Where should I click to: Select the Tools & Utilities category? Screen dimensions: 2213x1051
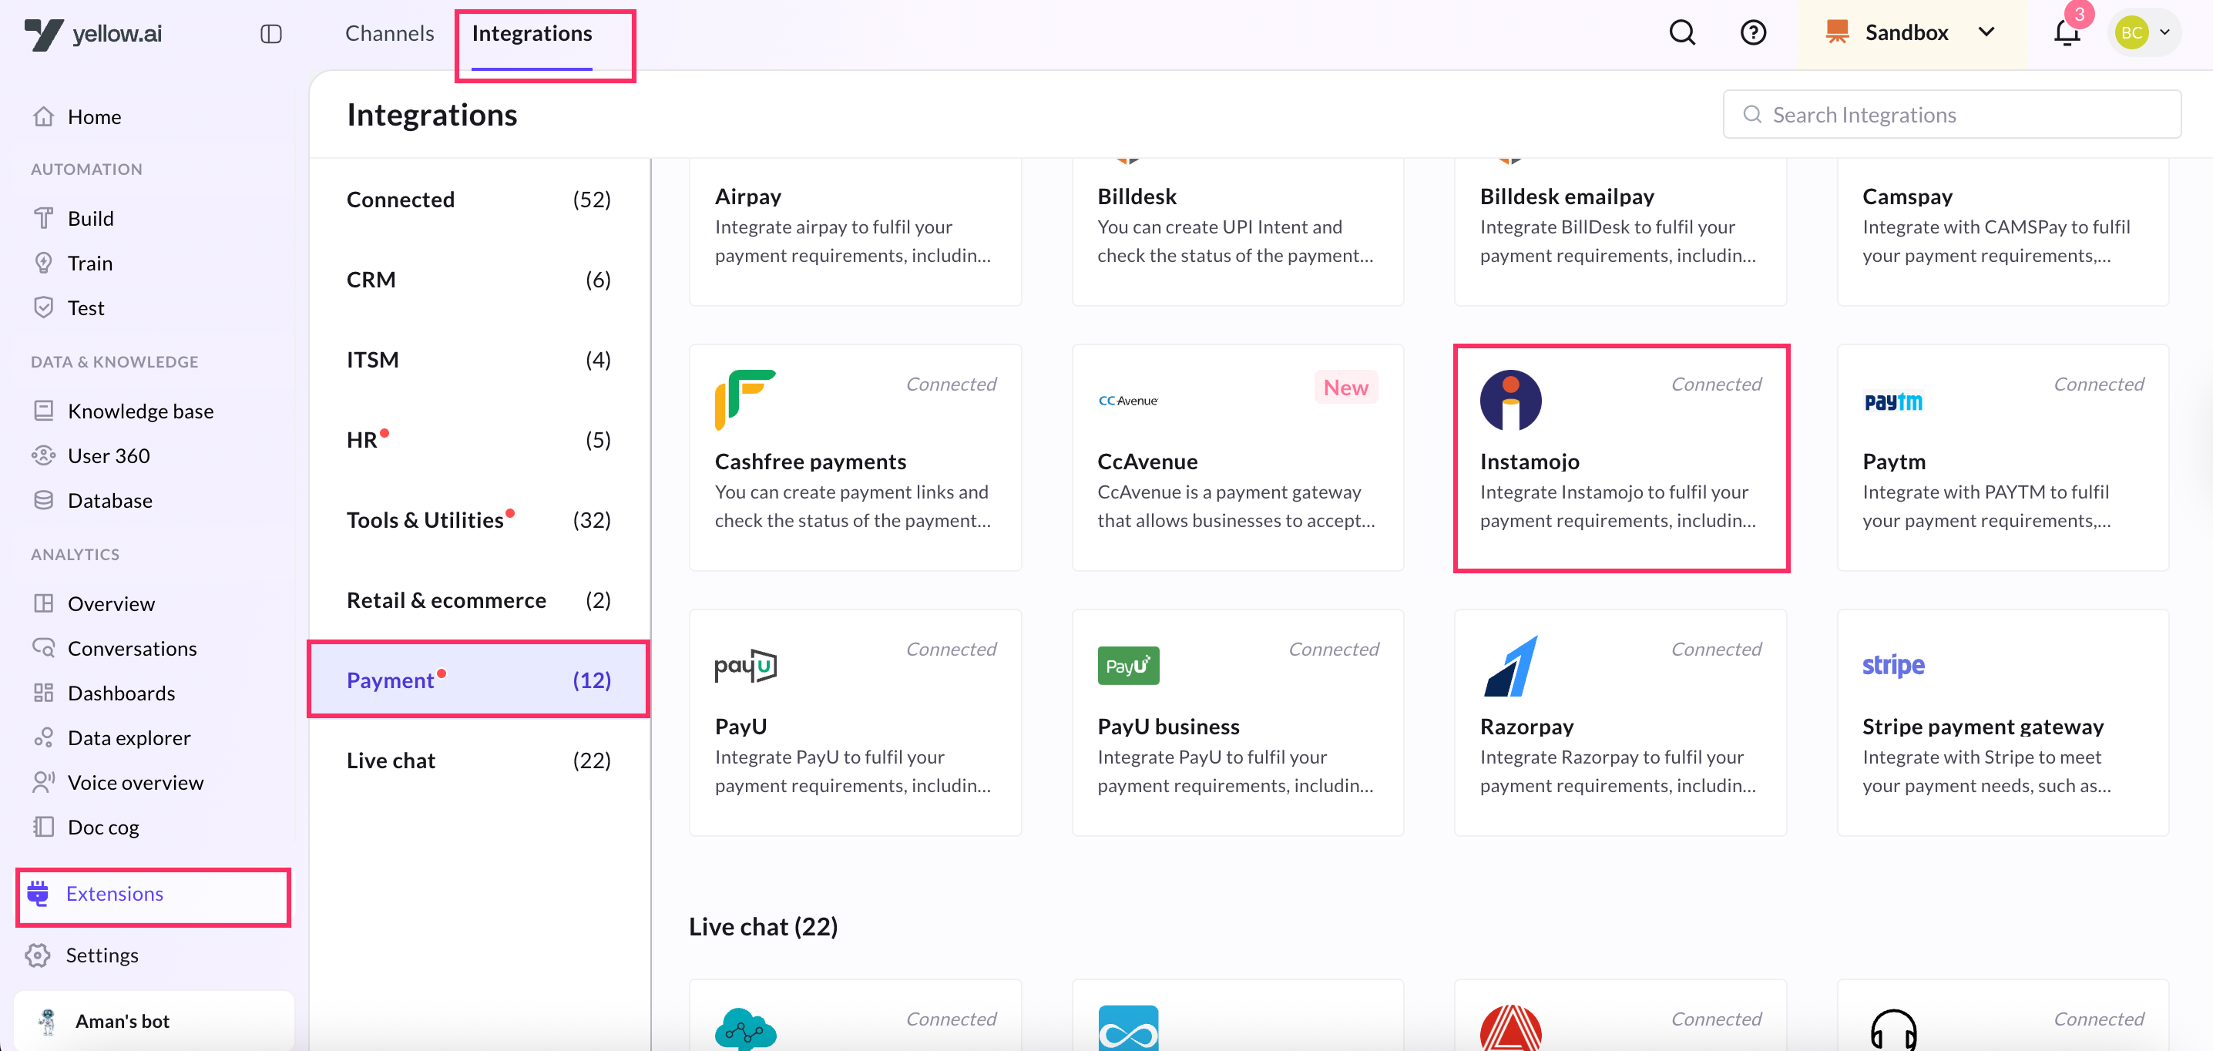click(479, 520)
